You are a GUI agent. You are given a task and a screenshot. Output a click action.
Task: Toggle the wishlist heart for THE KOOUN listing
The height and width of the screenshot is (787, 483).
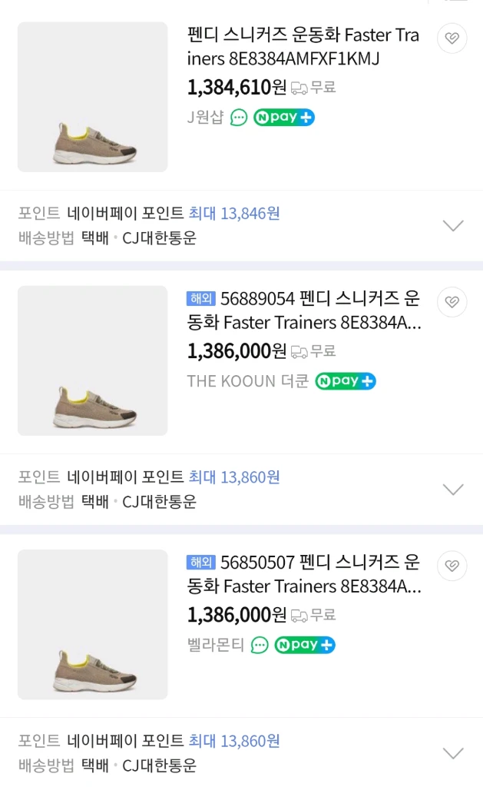click(452, 301)
